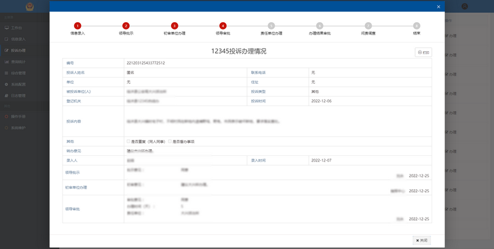Click the 转办意见 row label
The height and width of the screenshot is (249, 494).
pyautogui.click(x=73, y=151)
